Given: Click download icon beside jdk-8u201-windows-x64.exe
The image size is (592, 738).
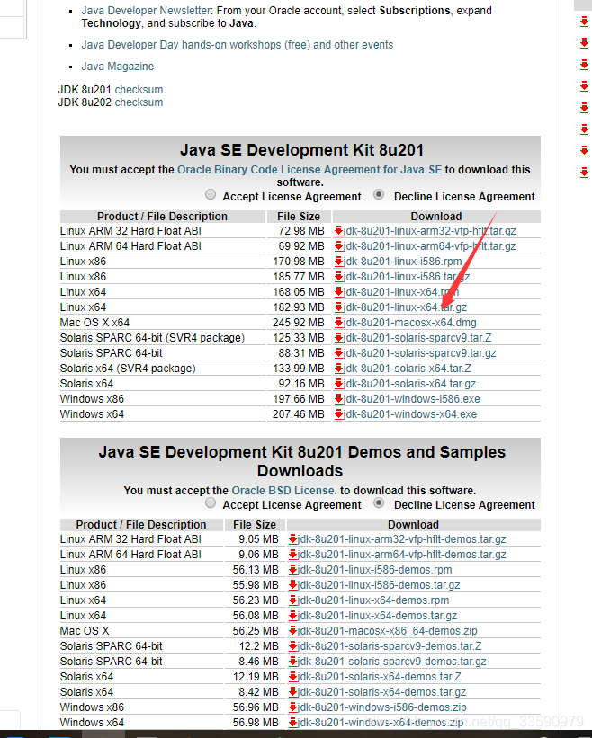Looking at the screenshot, I should tap(338, 414).
